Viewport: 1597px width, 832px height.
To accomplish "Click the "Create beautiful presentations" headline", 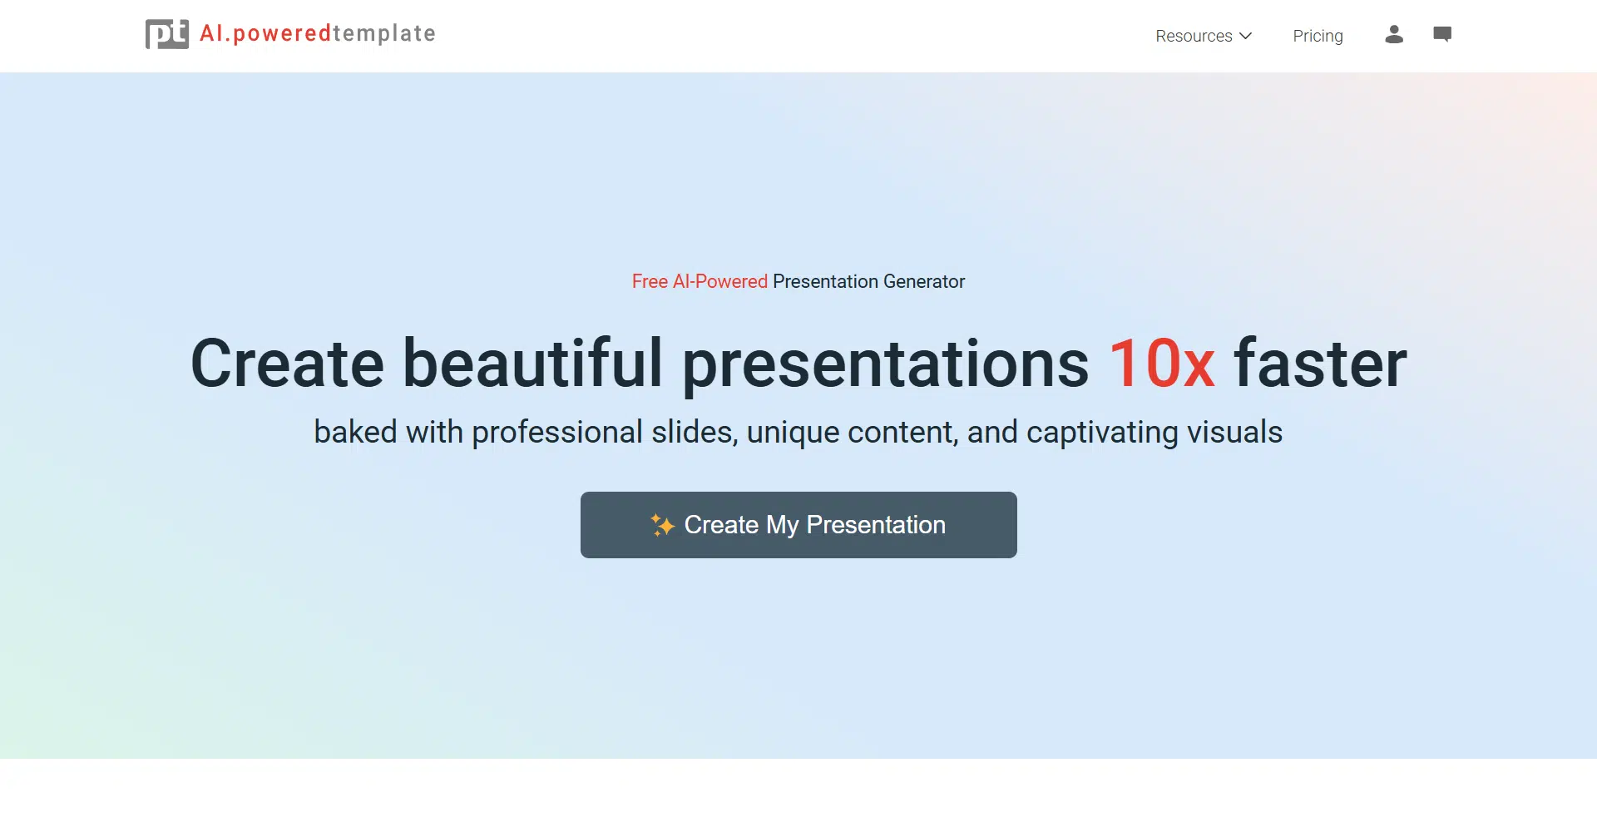I will (639, 363).
